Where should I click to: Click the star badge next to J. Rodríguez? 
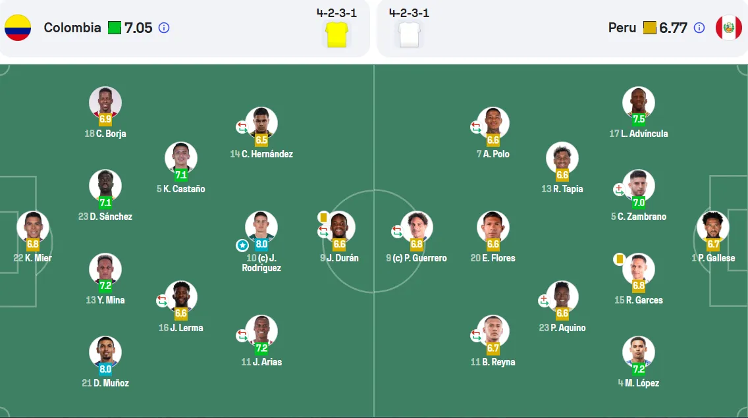click(242, 246)
